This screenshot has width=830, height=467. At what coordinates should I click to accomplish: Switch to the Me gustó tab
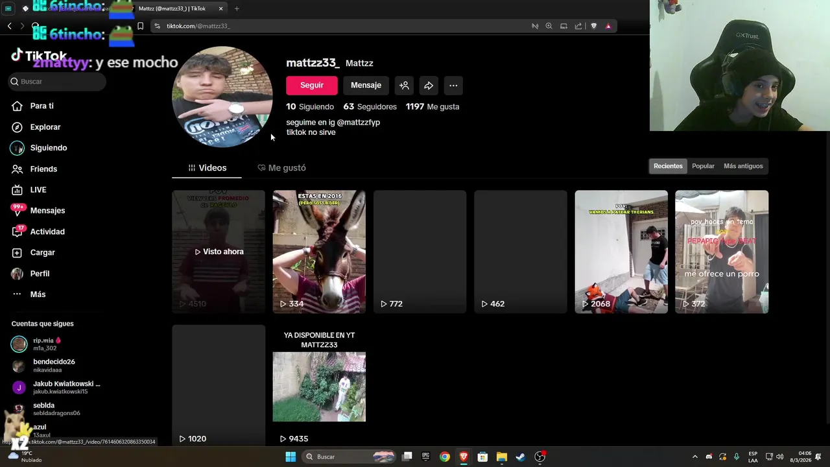click(281, 168)
